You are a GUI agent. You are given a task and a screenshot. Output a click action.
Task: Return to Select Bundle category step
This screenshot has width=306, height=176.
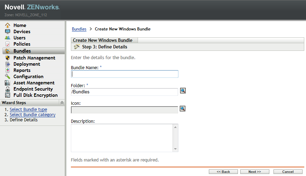click(x=33, y=115)
